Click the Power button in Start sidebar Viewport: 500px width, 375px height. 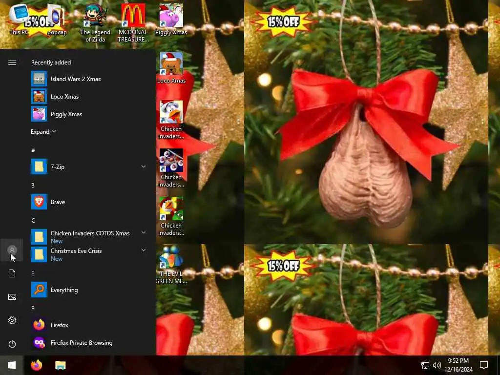point(12,344)
